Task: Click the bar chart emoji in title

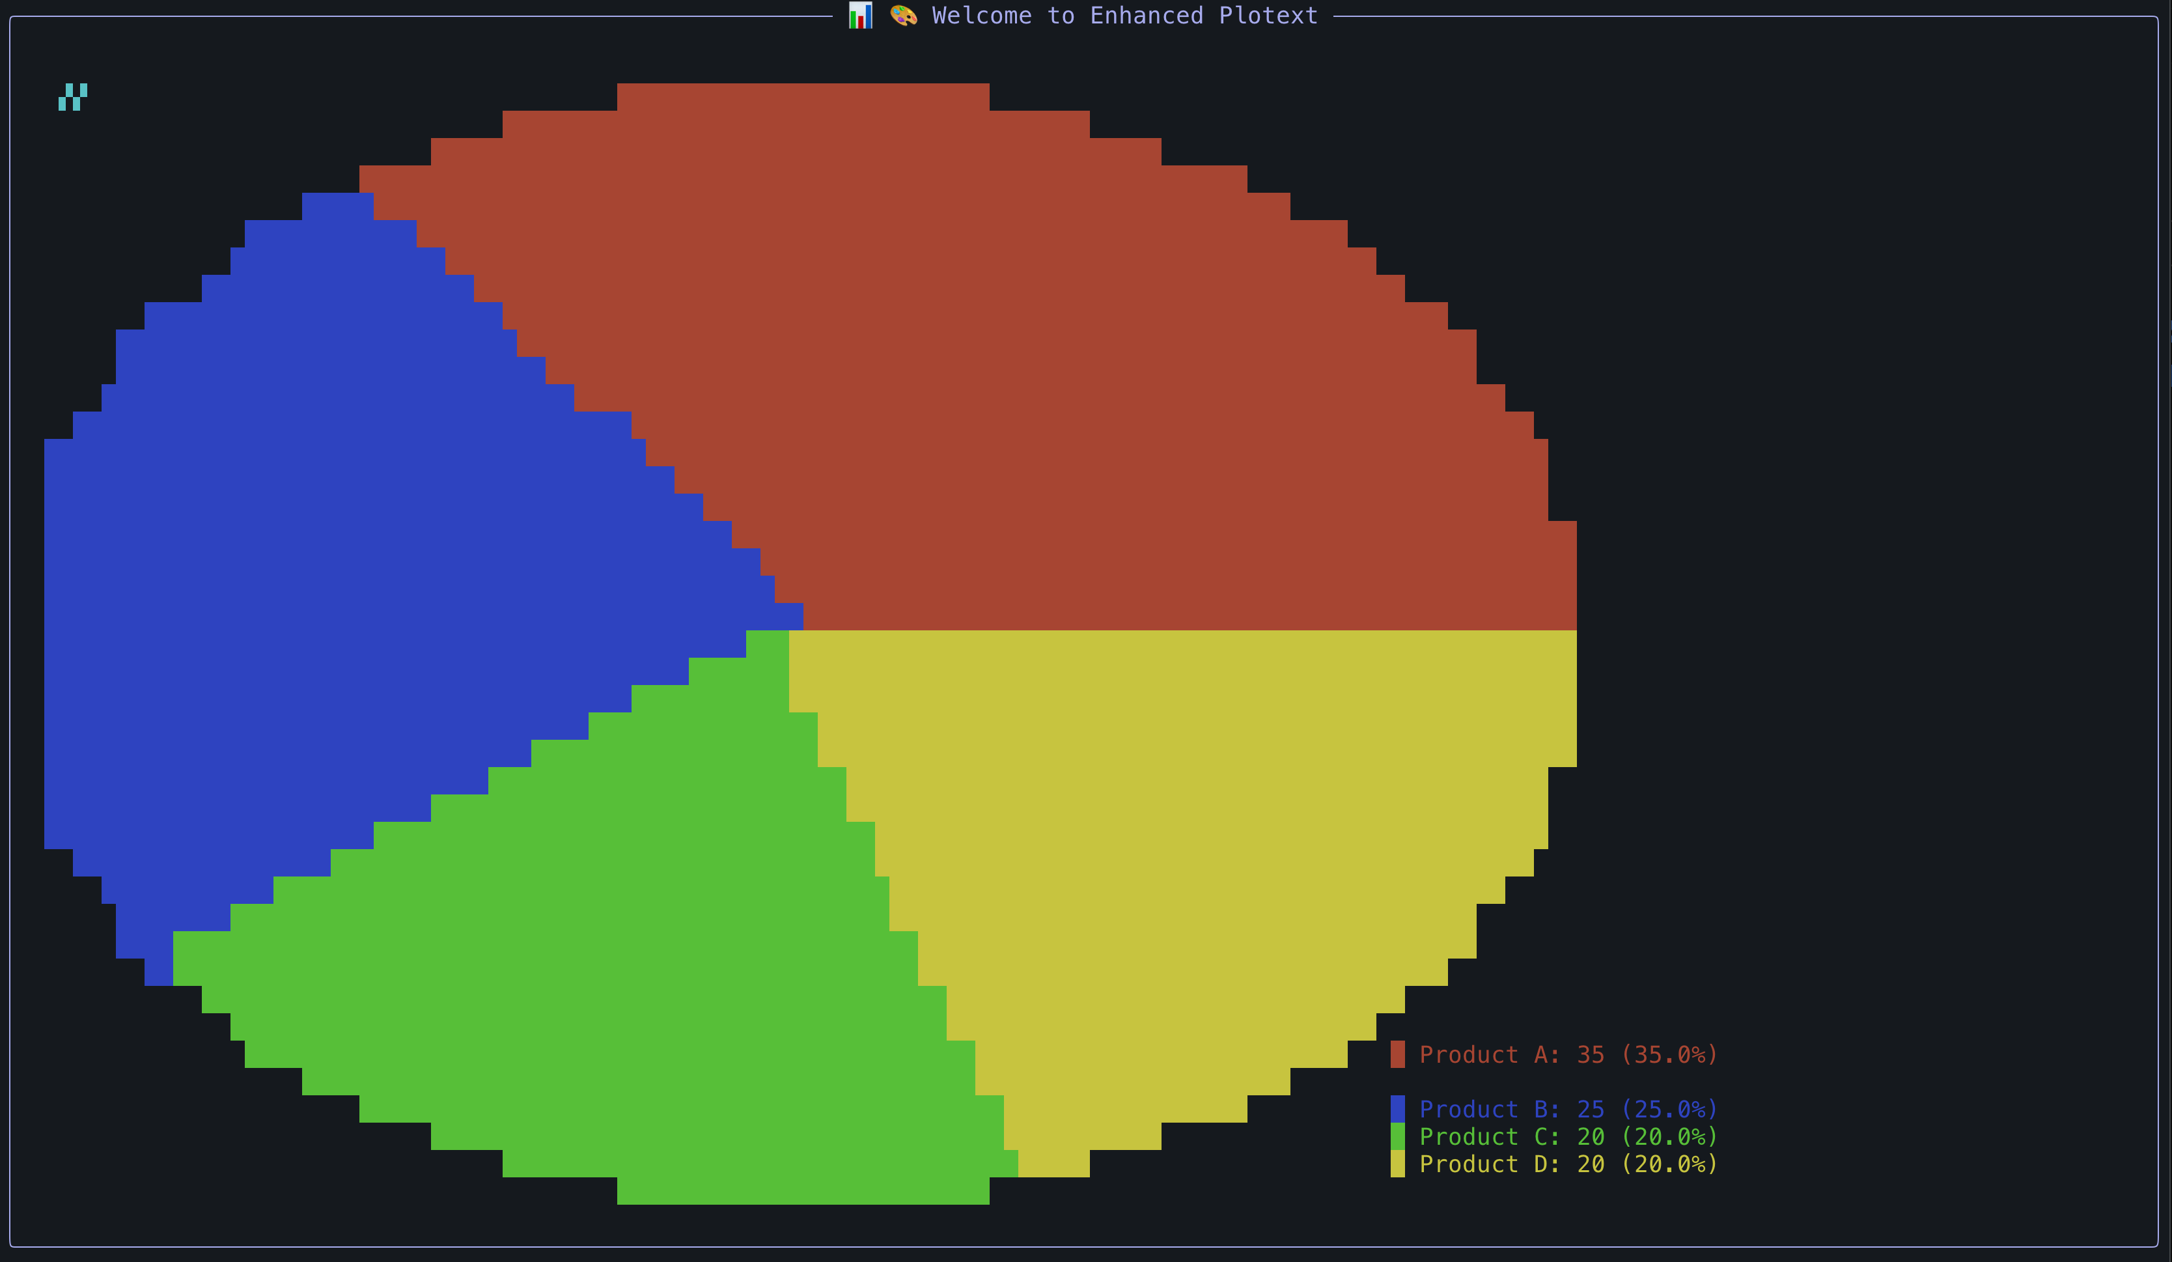Action: click(860, 16)
